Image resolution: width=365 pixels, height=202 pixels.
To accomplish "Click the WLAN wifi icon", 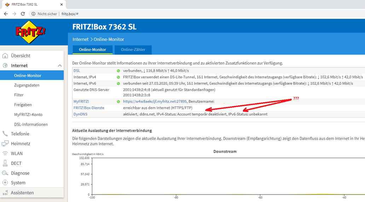I will click(5, 154).
